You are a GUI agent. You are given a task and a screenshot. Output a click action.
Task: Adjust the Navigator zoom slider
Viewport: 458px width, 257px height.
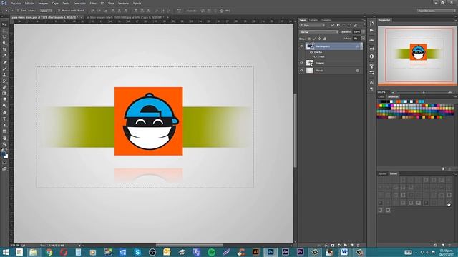click(424, 92)
